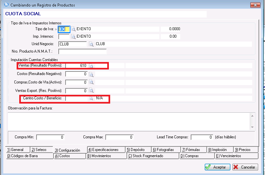The height and width of the screenshot is (175, 265).
Task: Open the 2) Seteos tab
Action: pos(41,150)
